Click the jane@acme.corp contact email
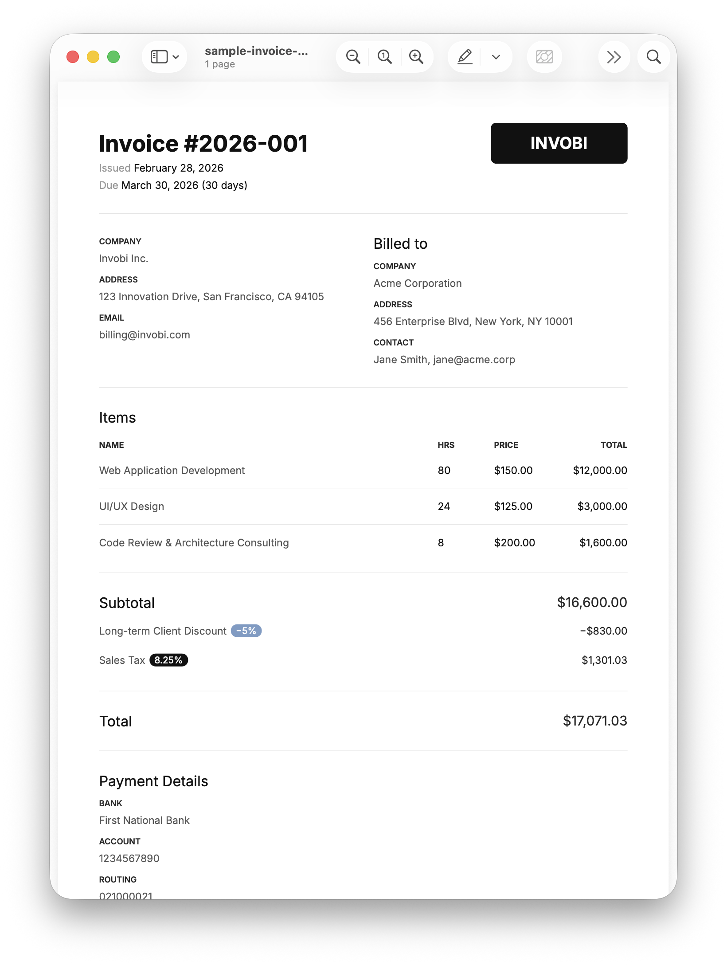The image size is (727, 965). tap(474, 360)
